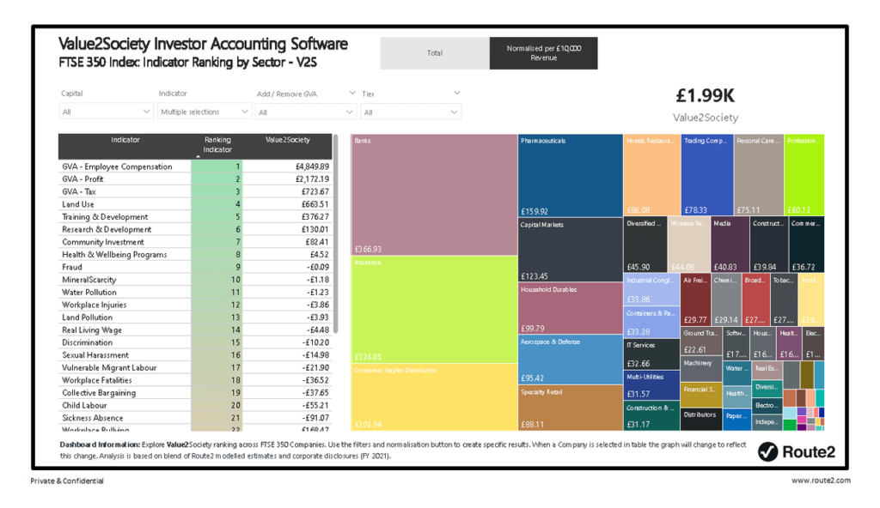This screenshot has width=880, height=508.
Task: Click the Land Use row
Action: click(195, 204)
